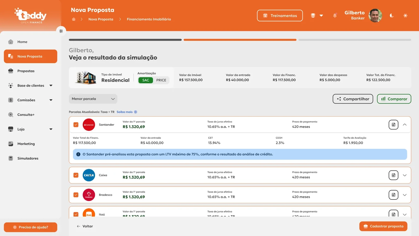Collapse the sidebar with the toggle icon
419x236 pixels.
(x=61, y=31)
